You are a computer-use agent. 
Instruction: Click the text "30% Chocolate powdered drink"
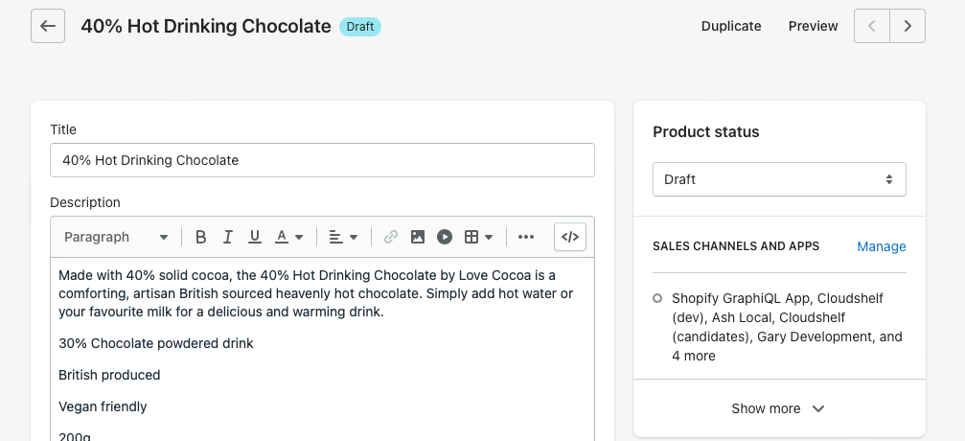click(x=155, y=343)
